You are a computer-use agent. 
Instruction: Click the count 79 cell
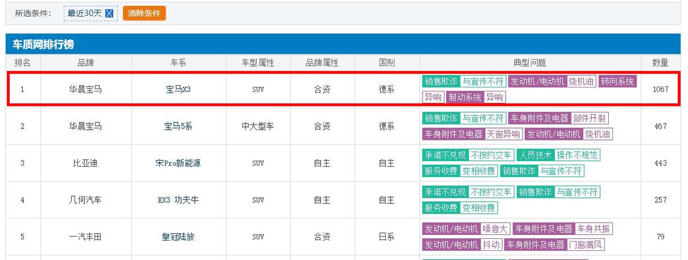660,237
